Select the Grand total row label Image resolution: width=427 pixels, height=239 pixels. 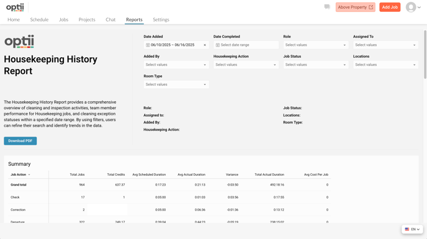[19, 185]
